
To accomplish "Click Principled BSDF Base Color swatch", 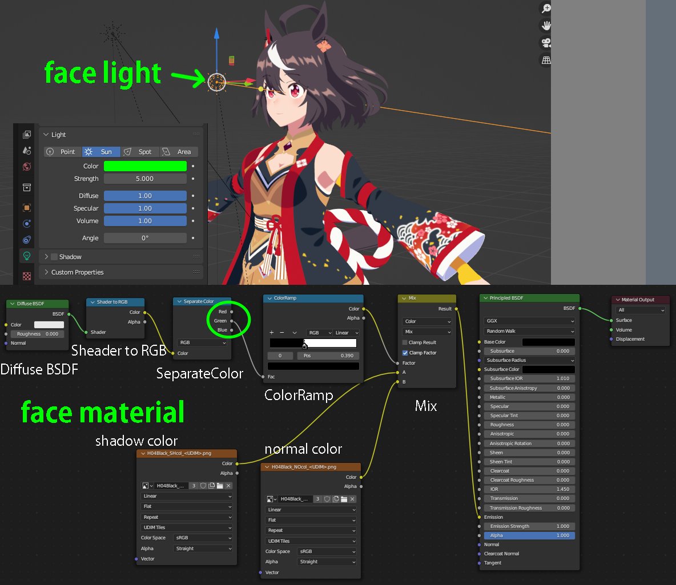I will click(x=548, y=342).
